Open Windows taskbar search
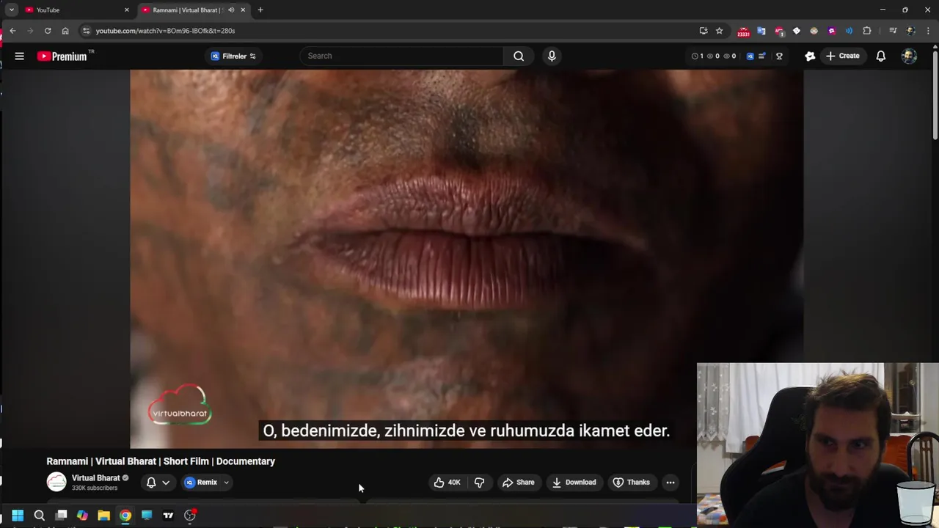 point(40,516)
